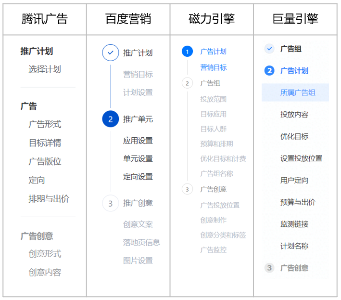This screenshot has height=300, width=341.
Task: Select the 广告 section heading in 腾讯广告
Action: coord(28,106)
